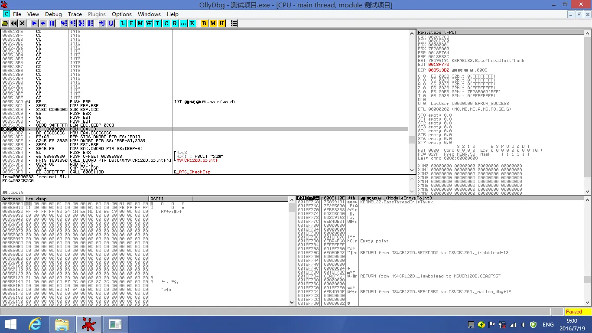
Task: Close the debugged program with X toolbar icon
Action: point(23,23)
